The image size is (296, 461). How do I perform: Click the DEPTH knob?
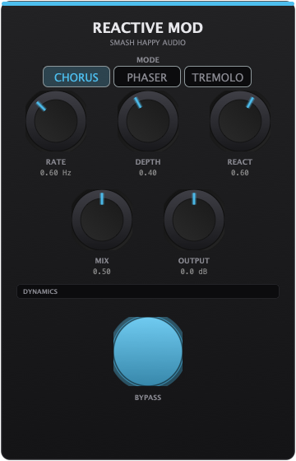coord(148,121)
